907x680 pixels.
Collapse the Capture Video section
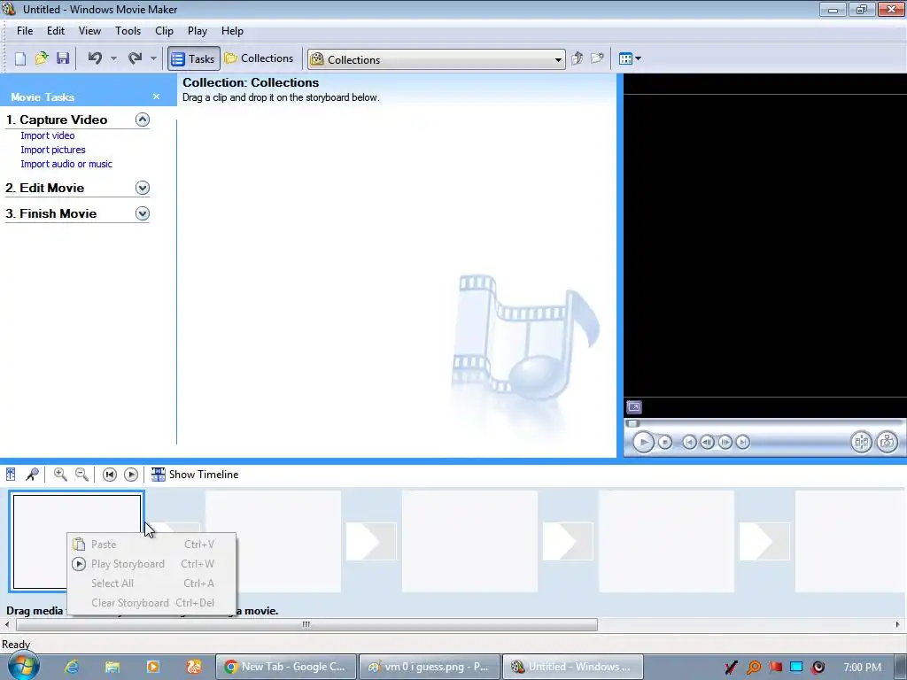[x=143, y=120]
